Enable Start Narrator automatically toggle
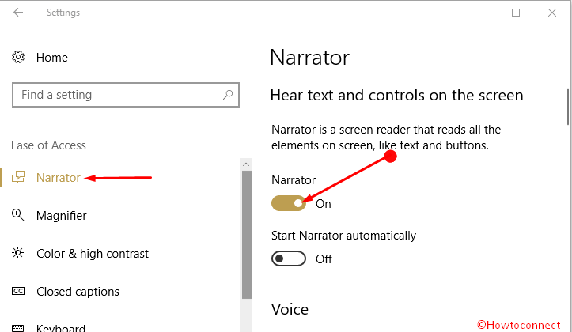 [289, 258]
